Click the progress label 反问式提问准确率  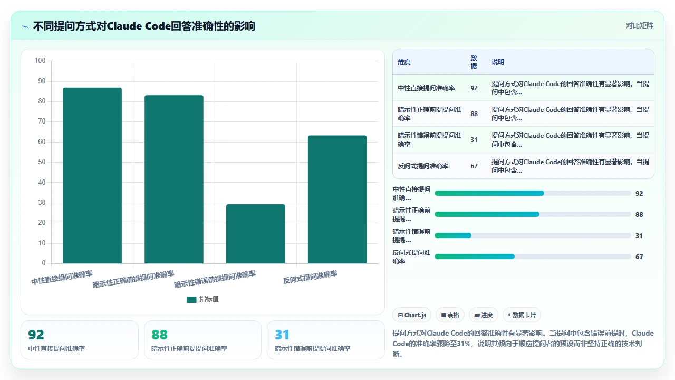click(411, 257)
